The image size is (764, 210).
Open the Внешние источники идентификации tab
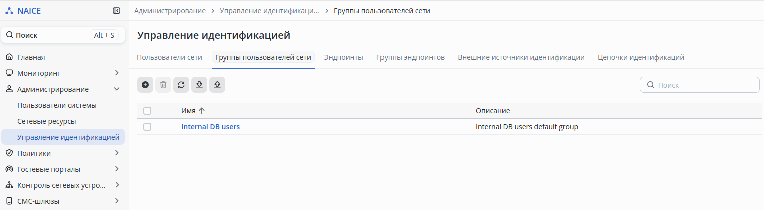pos(521,57)
